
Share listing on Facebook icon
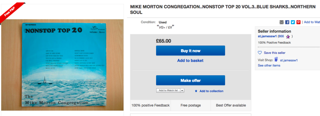(x=287, y=22)
